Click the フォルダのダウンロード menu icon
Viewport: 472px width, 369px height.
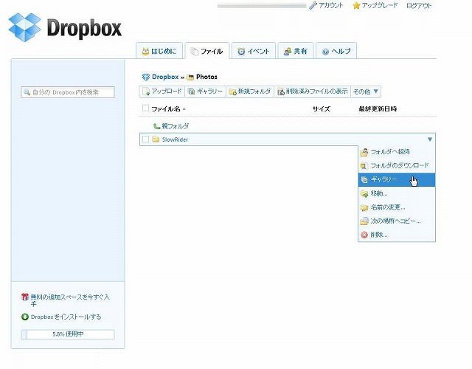coord(364,166)
